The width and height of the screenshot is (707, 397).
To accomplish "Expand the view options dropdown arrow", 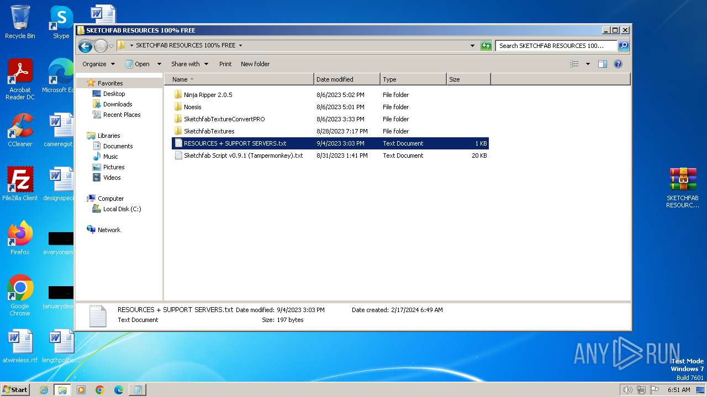I will coord(588,64).
